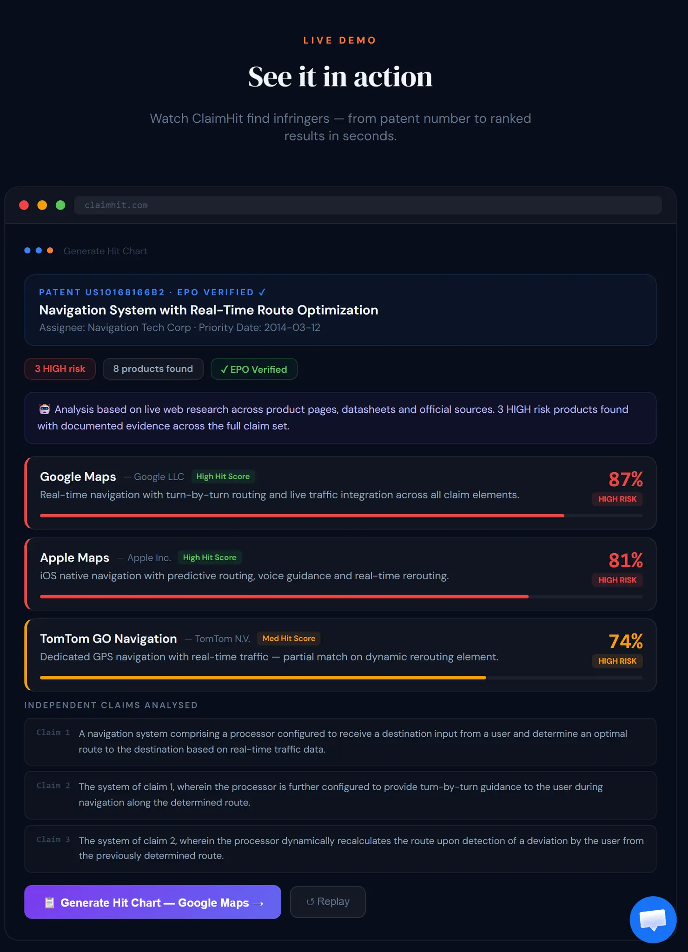Select the Claim 3 row
Screen dimensions: 688x952
point(340,848)
